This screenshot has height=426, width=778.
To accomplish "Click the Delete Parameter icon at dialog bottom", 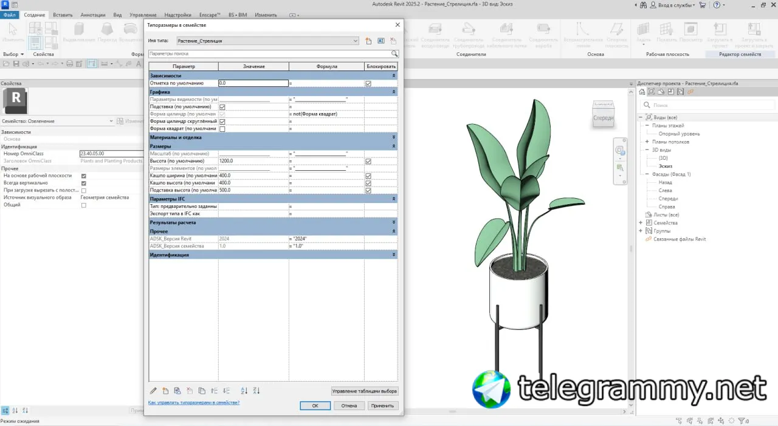I will [x=190, y=391].
